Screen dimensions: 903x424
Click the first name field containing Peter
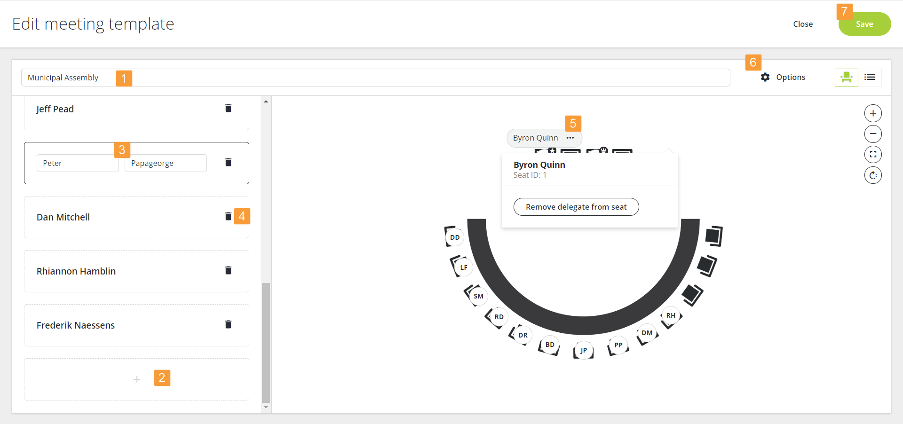(77, 163)
